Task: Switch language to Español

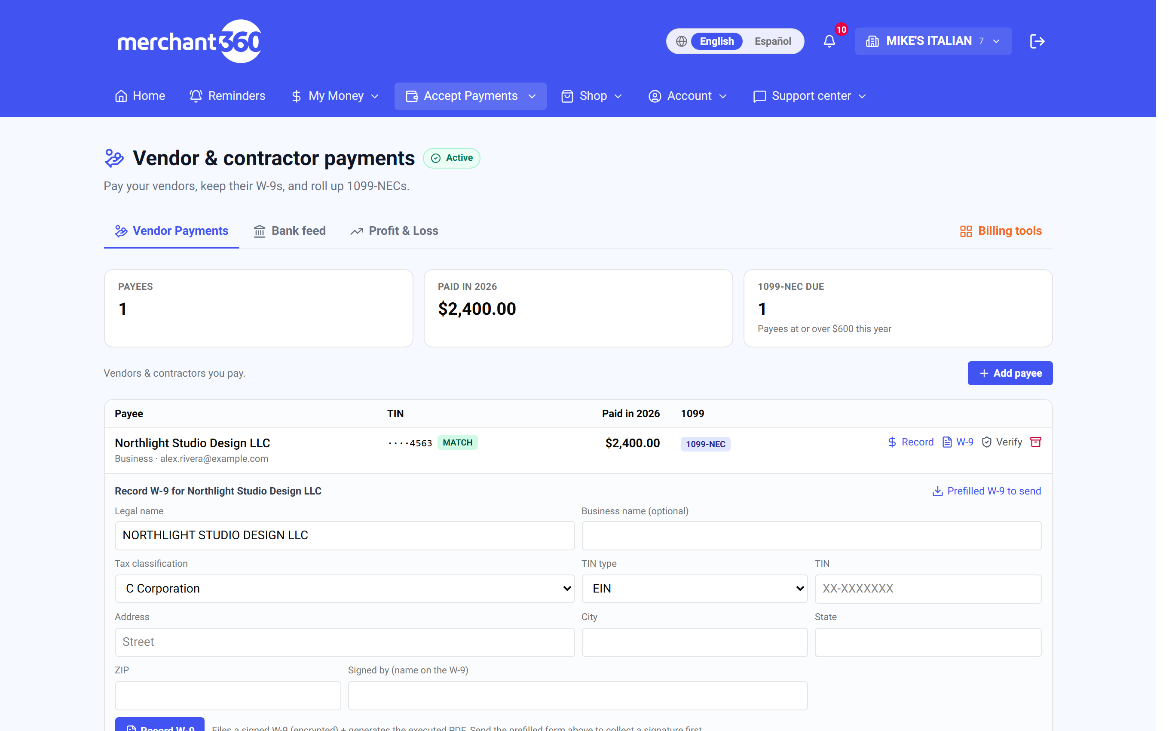Action: click(x=772, y=41)
